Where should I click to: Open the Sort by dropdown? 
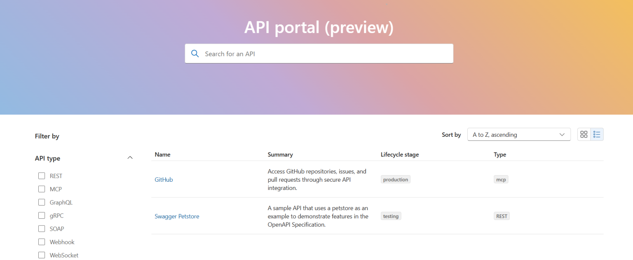click(x=519, y=134)
